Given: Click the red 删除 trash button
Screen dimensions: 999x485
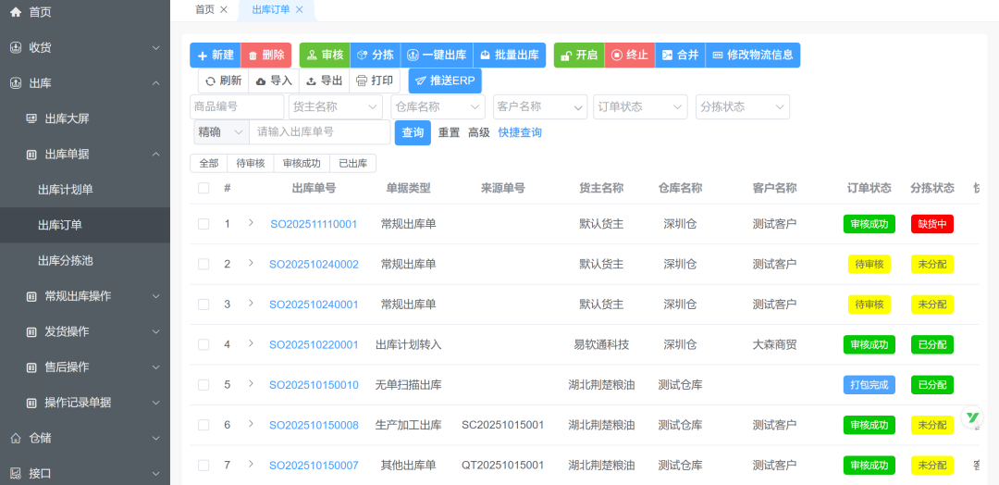Looking at the screenshot, I should pos(266,56).
